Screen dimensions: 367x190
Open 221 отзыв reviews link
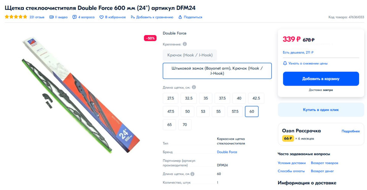pyautogui.click(x=37, y=17)
